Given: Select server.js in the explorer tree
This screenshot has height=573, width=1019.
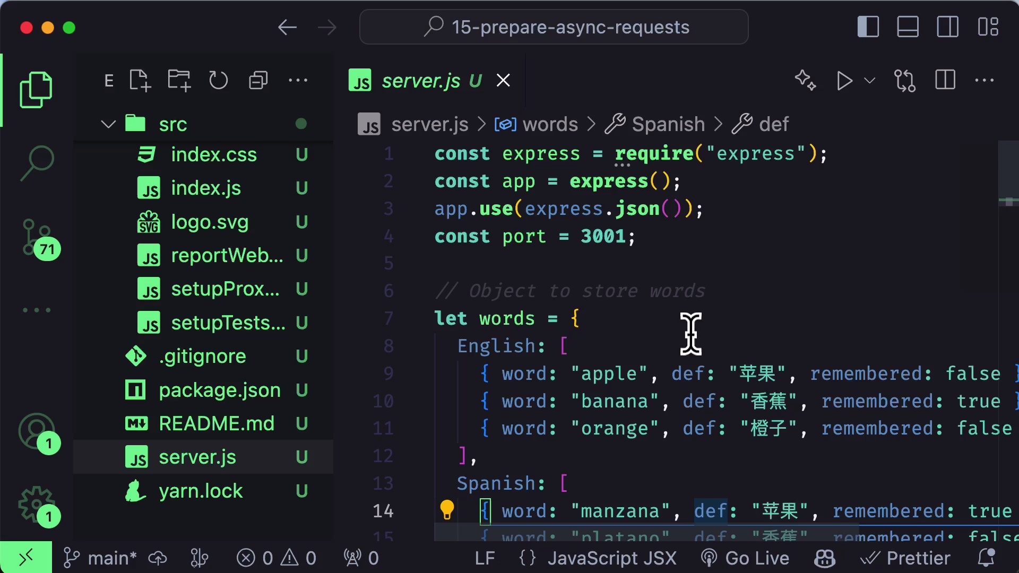Looking at the screenshot, I should click(203, 457).
